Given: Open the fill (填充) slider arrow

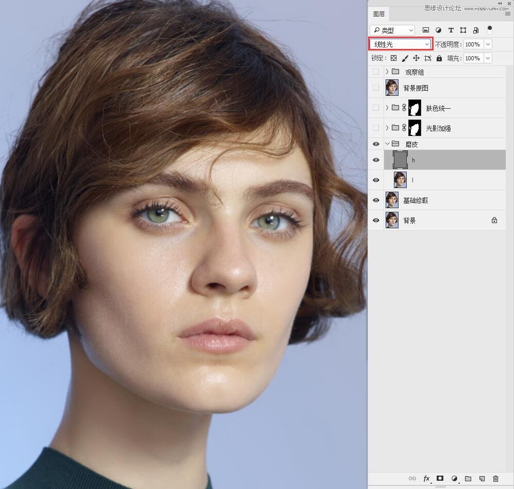Looking at the screenshot, I should pos(488,58).
